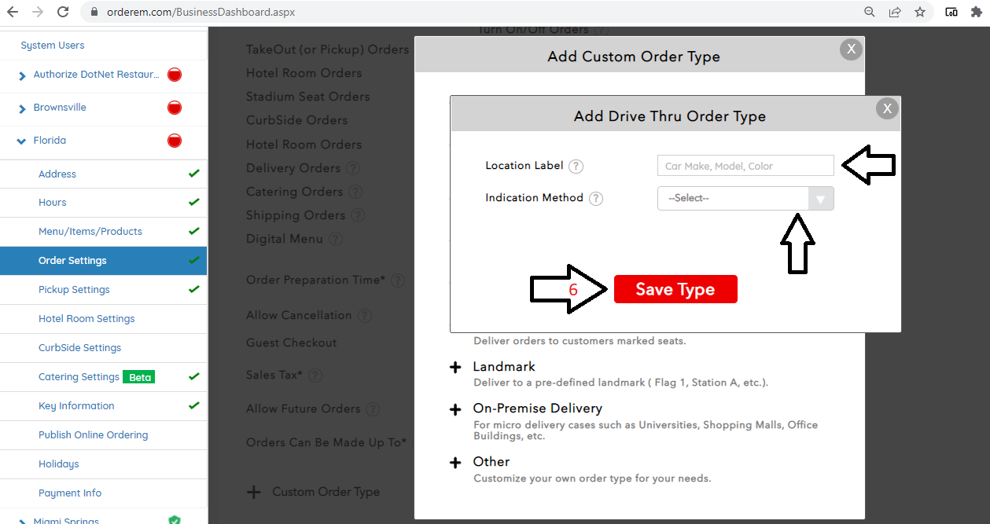This screenshot has width=990, height=524.
Task: Click the Indication Method help icon
Action: (x=596, y=198)
